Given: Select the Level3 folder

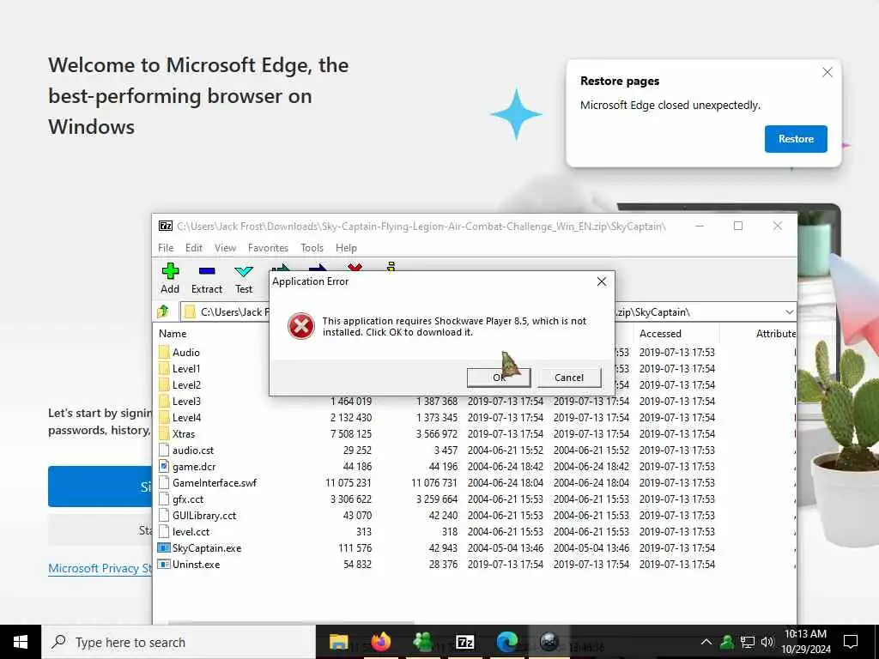Looking at the screenshot, I should 179,402.
